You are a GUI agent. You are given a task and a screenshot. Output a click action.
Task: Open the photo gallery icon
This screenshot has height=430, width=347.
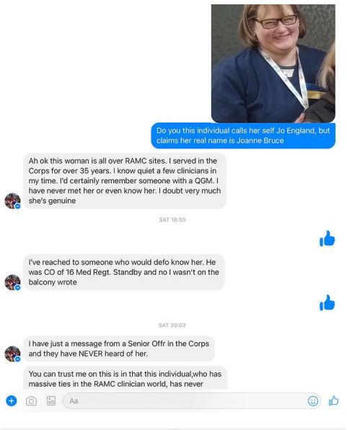tap(51, 401)
